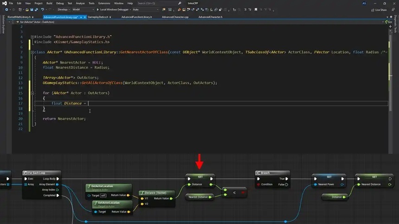Viewport: 399px width, 224px height.
Task: Click the redo arrow icon
Action: pos(50,10)
